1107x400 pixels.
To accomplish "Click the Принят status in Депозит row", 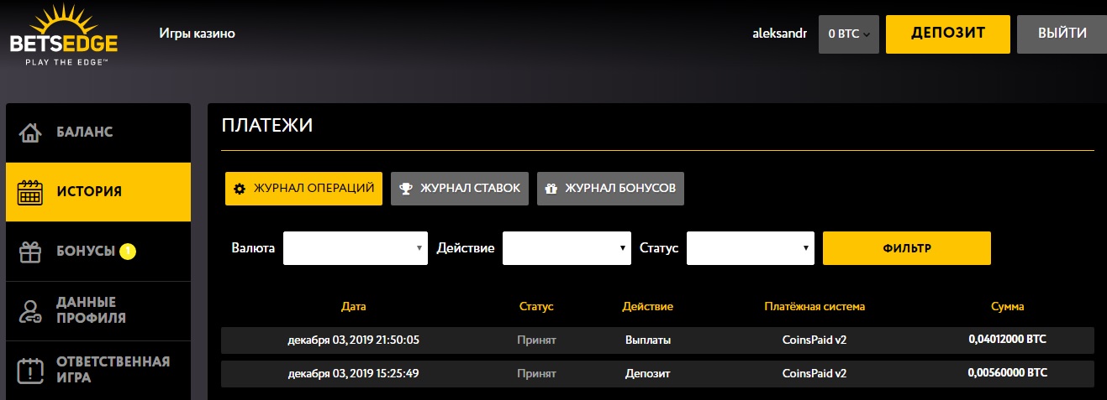I will point(536,373).
